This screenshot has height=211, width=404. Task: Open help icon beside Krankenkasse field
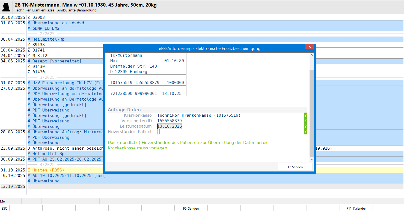click(x=305, y=115)
